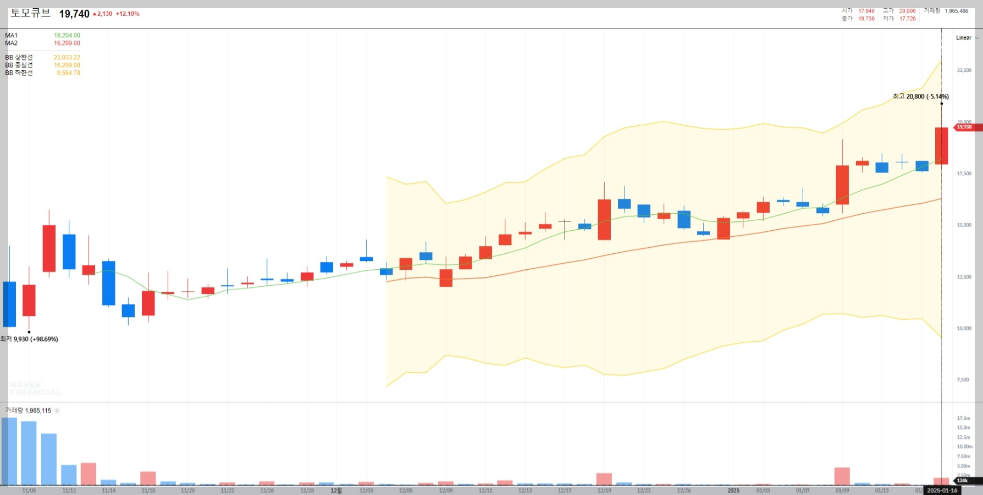Select the MA2 legend value 16,299.00
The height and width of the screenshot is (495, 983).
tap(67, 43)
